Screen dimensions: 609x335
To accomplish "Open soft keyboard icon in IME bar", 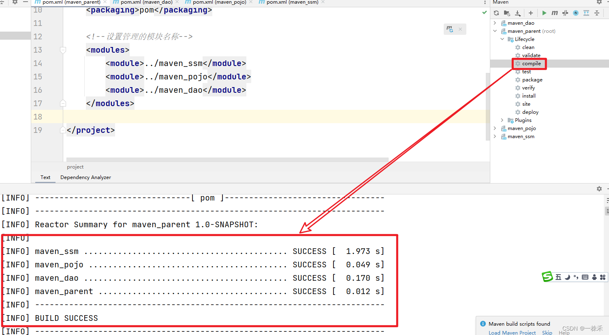I will click(x=585, y=277).
